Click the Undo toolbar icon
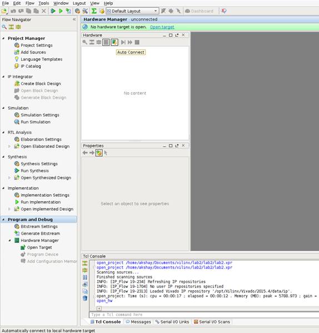The height and width of the screenshot is (333, 319). pos(13,11)
